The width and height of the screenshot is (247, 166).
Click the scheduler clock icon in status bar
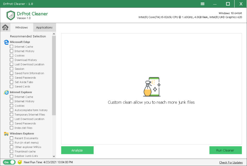[20, 162]
